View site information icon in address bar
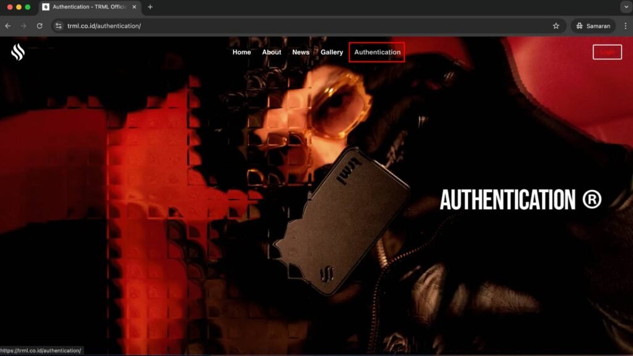The height and width of the screenshot is (356, 633). click(x=59, y=26)
